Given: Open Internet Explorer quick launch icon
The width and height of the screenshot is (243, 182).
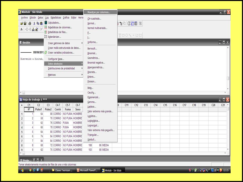Looking at the screenshot, I should (x=34, y=170).
